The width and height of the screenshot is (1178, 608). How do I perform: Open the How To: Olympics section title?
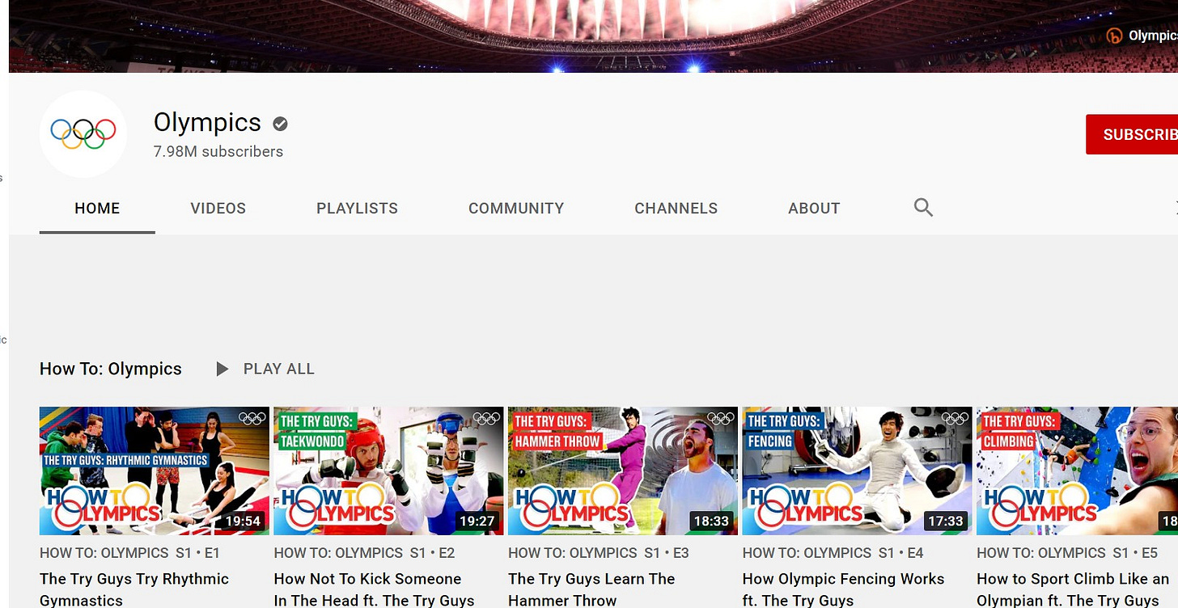pos(111,369)
